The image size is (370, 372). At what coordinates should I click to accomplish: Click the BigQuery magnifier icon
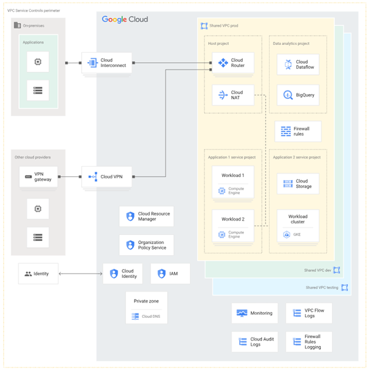tap(288, 95)
